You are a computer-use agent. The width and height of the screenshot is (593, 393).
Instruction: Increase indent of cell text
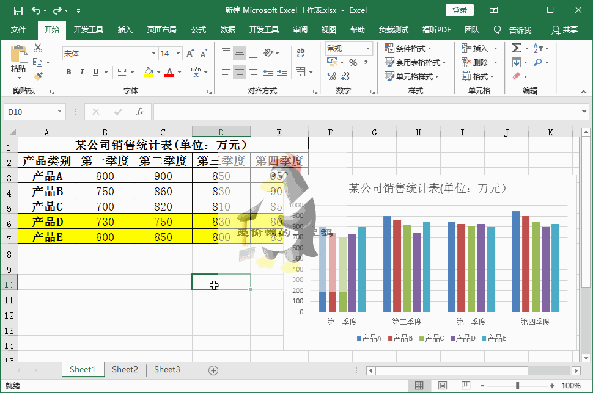pos(282,72)
